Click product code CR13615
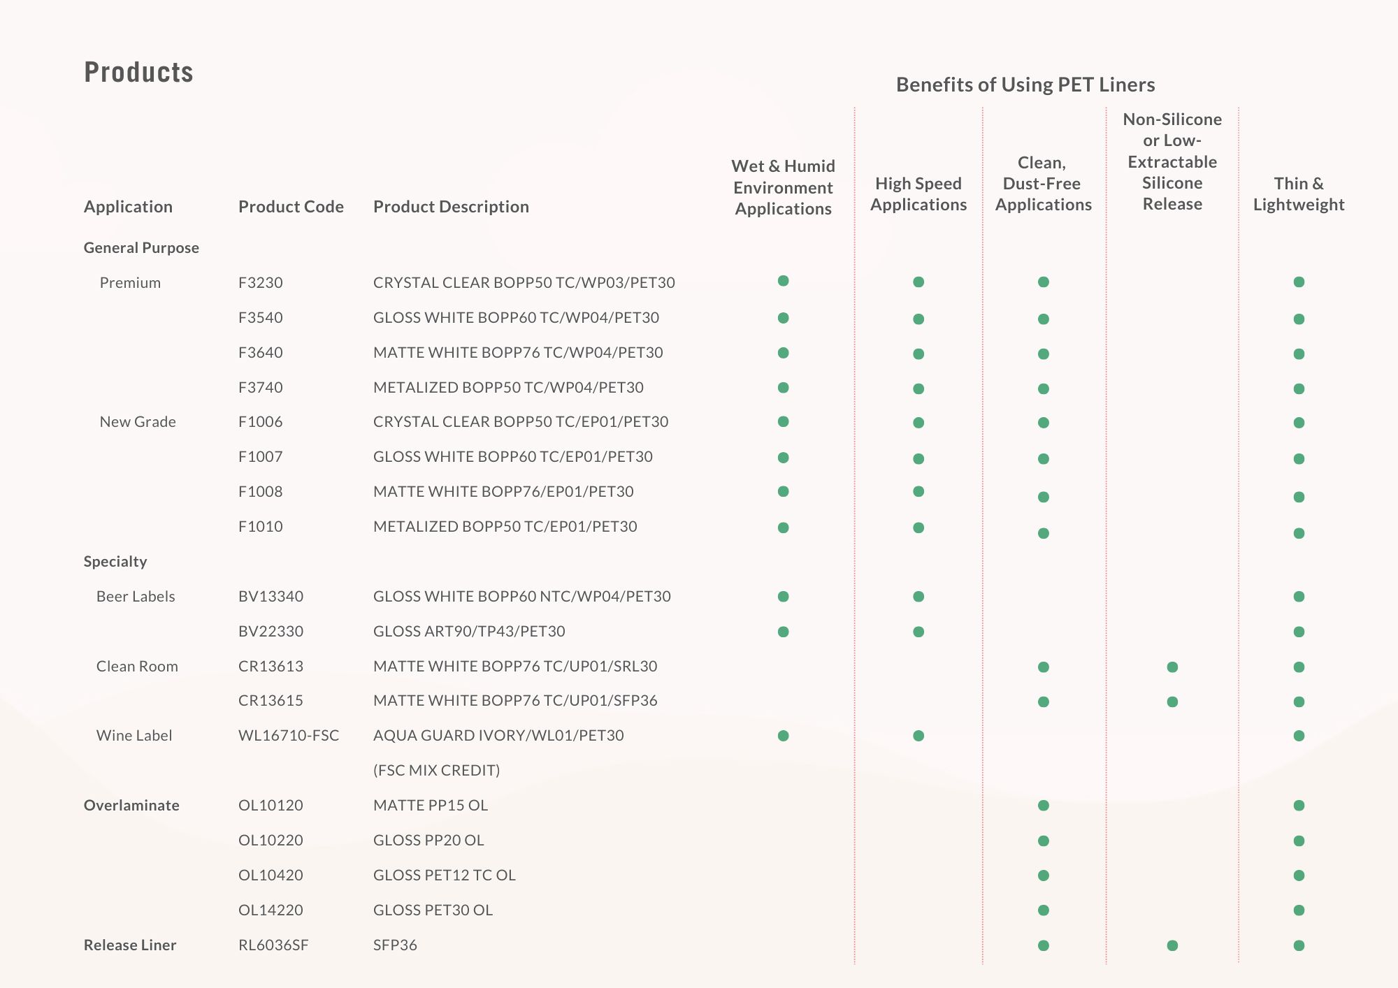This screenshot has width=1398, height=988. tap(271, 701)
